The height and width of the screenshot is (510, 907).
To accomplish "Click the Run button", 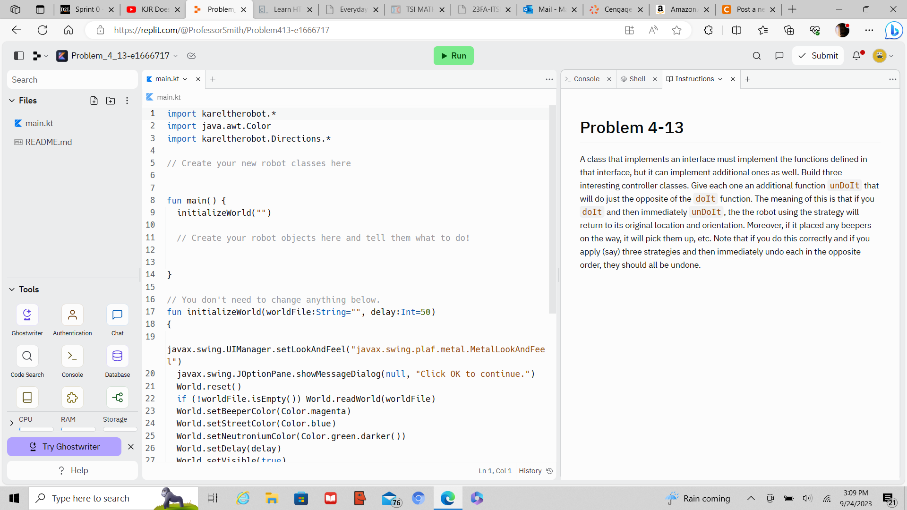I will click(453, 55).
